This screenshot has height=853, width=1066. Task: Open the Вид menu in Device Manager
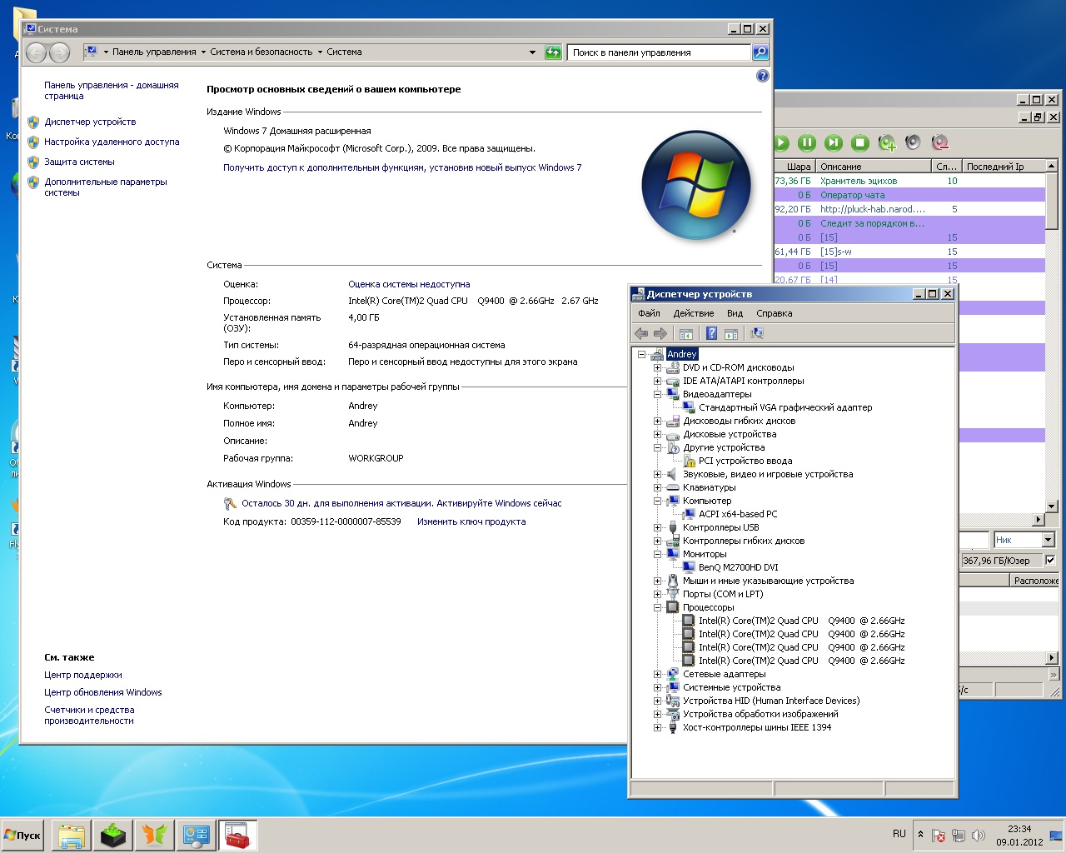(735, 313)
